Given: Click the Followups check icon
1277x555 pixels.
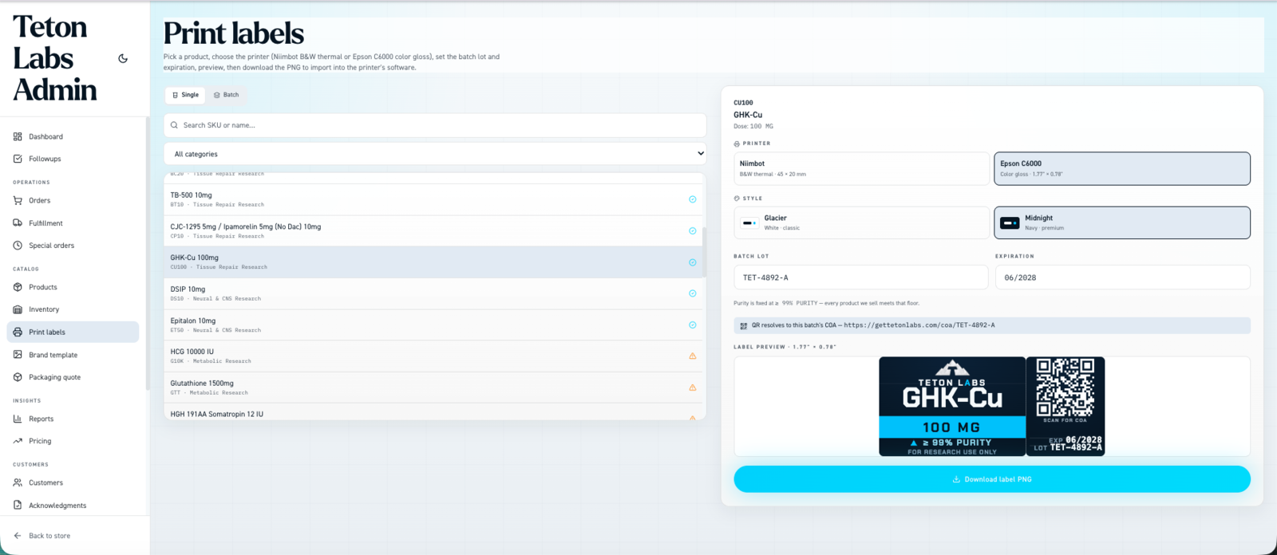Looking at the screenshot, I should coord(18,159).
